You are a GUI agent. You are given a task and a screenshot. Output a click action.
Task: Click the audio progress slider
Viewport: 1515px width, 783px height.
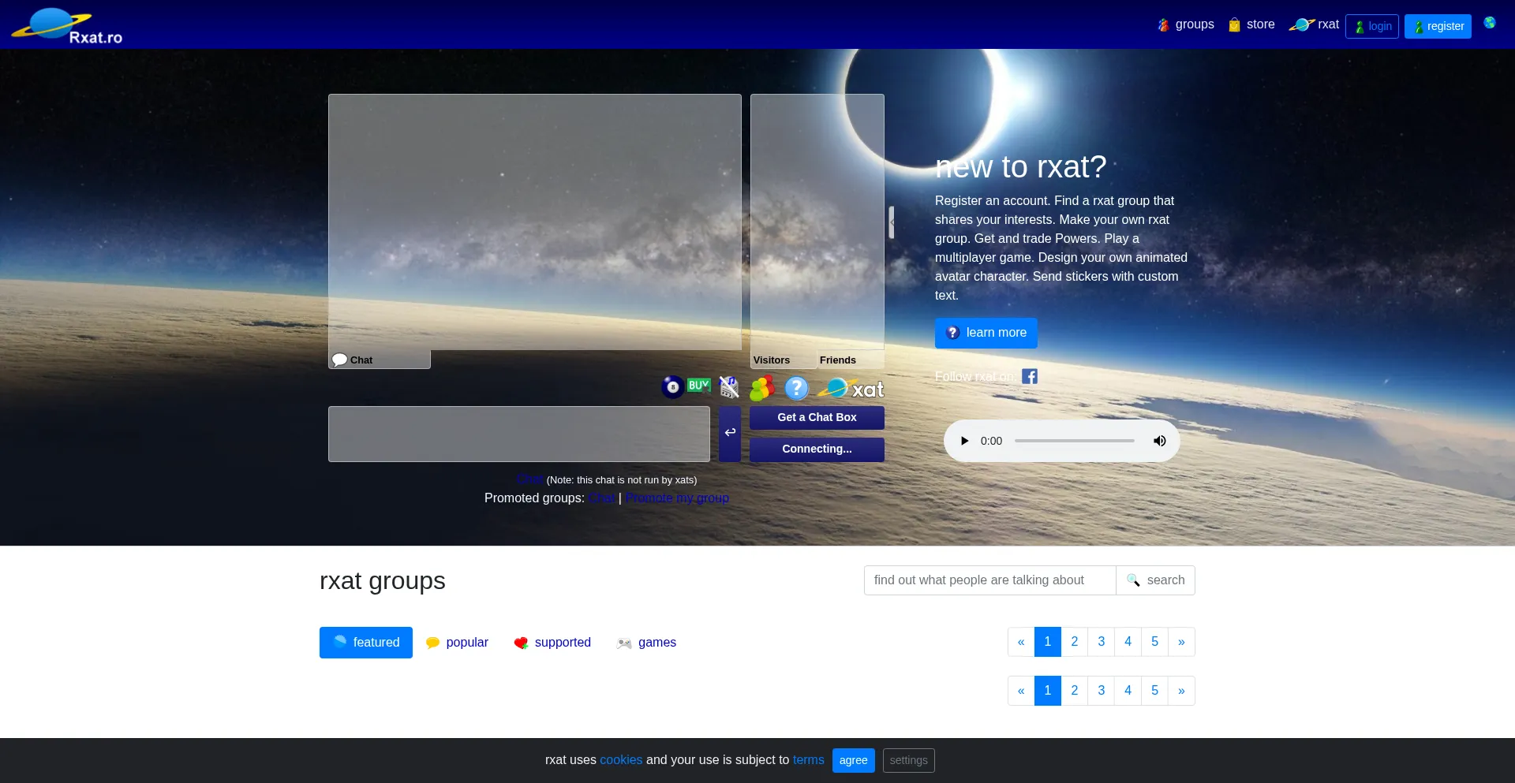pyautogui.click(x=1075, y=441)
